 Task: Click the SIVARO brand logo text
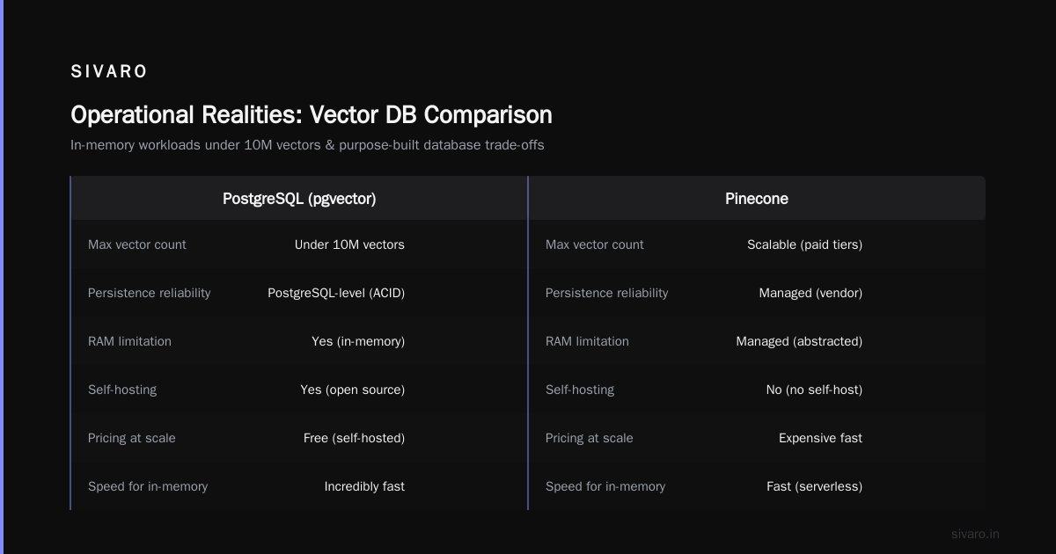tap(109, 72)
